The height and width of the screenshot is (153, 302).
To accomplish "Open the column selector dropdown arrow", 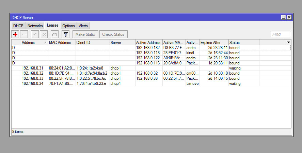I will (x=288, y=42).
